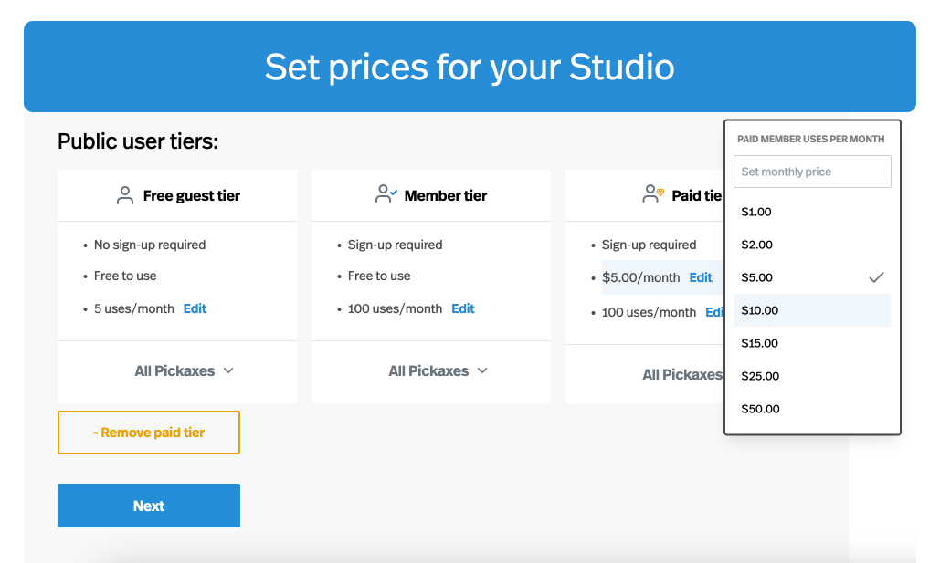This screenshot has width=940, height=563.
Task: Edit the 5 uses/month guest limit
Action: (195, 308)
